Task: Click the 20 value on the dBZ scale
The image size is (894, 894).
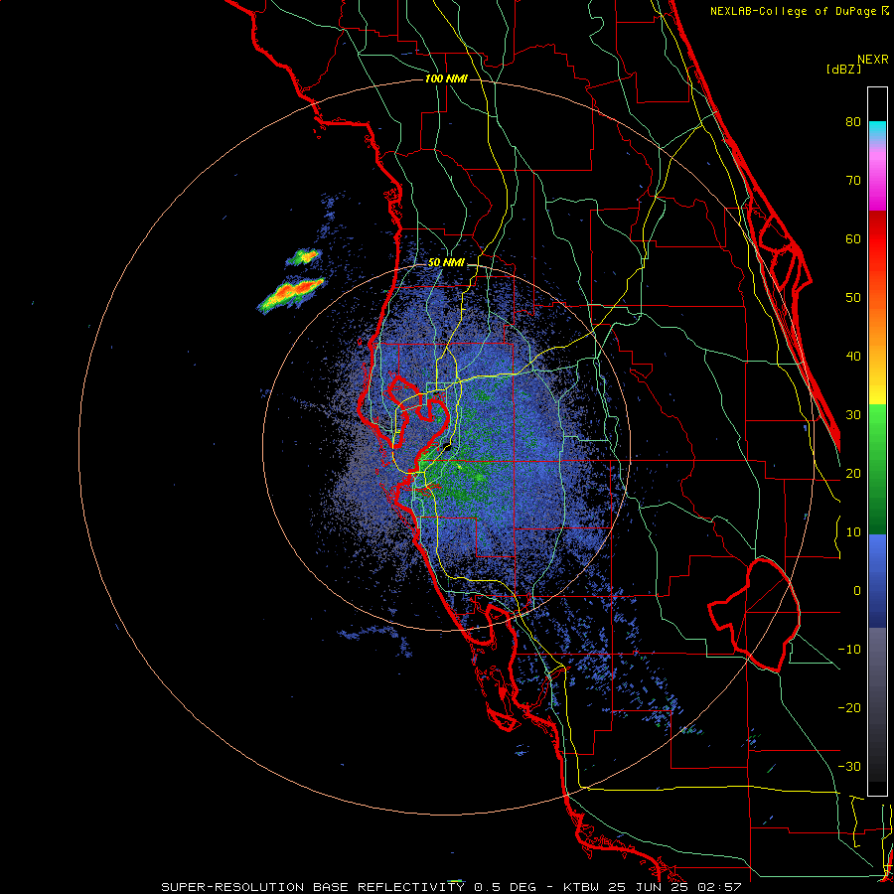Action: [853, 474]
